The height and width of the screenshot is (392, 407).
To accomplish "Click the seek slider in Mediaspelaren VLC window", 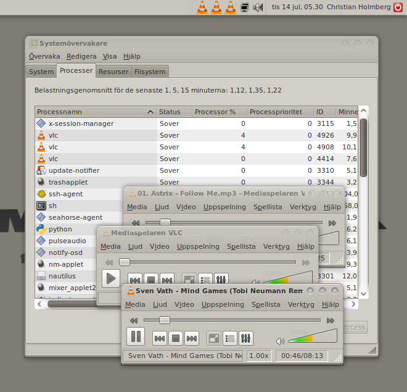I will [207, 262].
